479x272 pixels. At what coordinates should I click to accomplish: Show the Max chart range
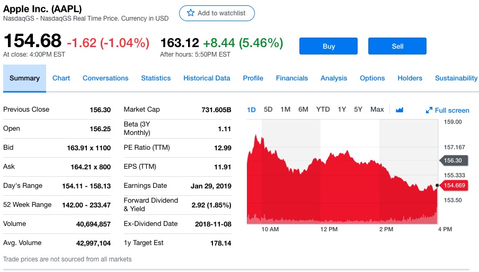click(377, 109)
